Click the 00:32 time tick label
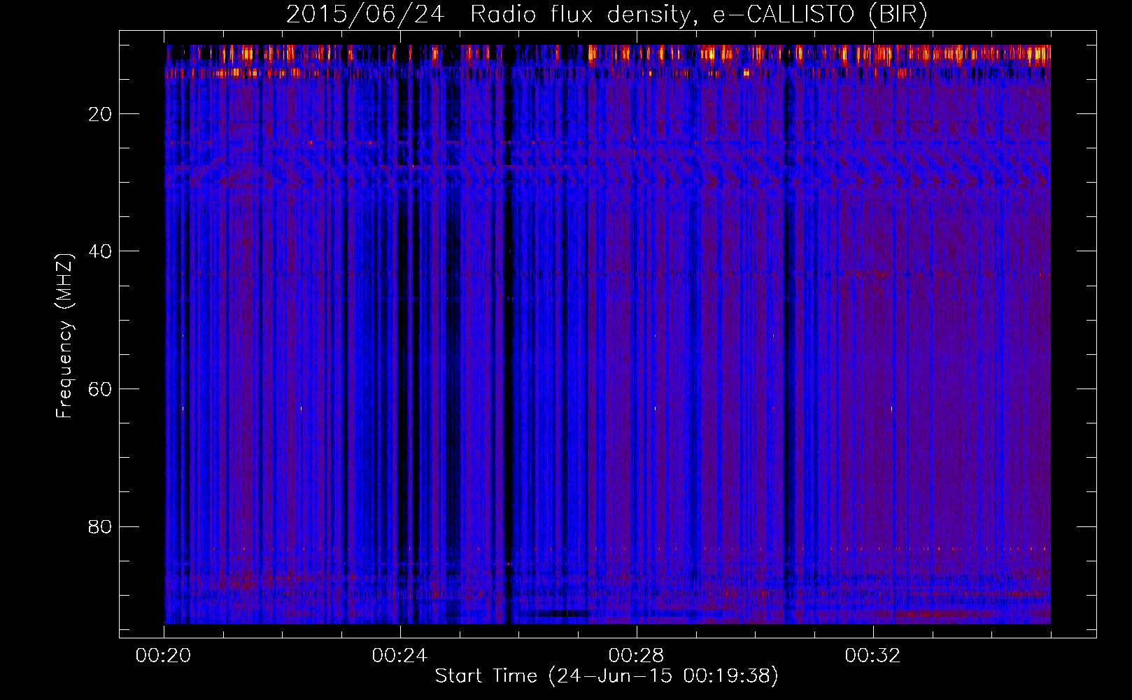The image size is (1132, 700). pos(872,656)
